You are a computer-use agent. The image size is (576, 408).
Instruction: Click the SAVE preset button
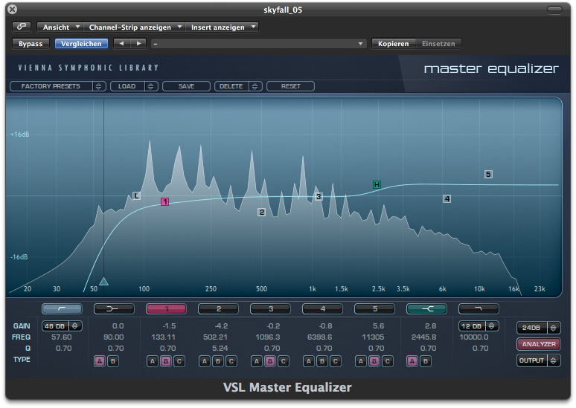point(186,86)
